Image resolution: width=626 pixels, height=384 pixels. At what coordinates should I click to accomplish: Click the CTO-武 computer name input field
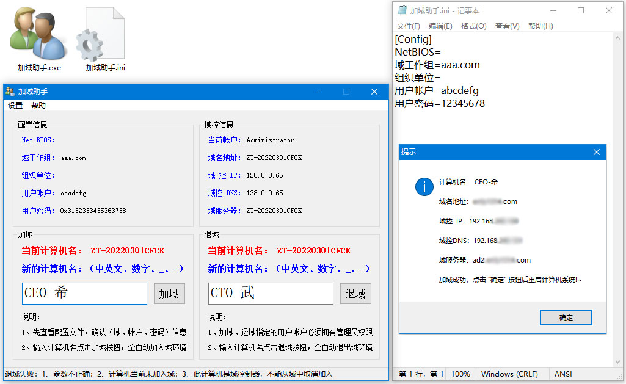click(270, 294)
